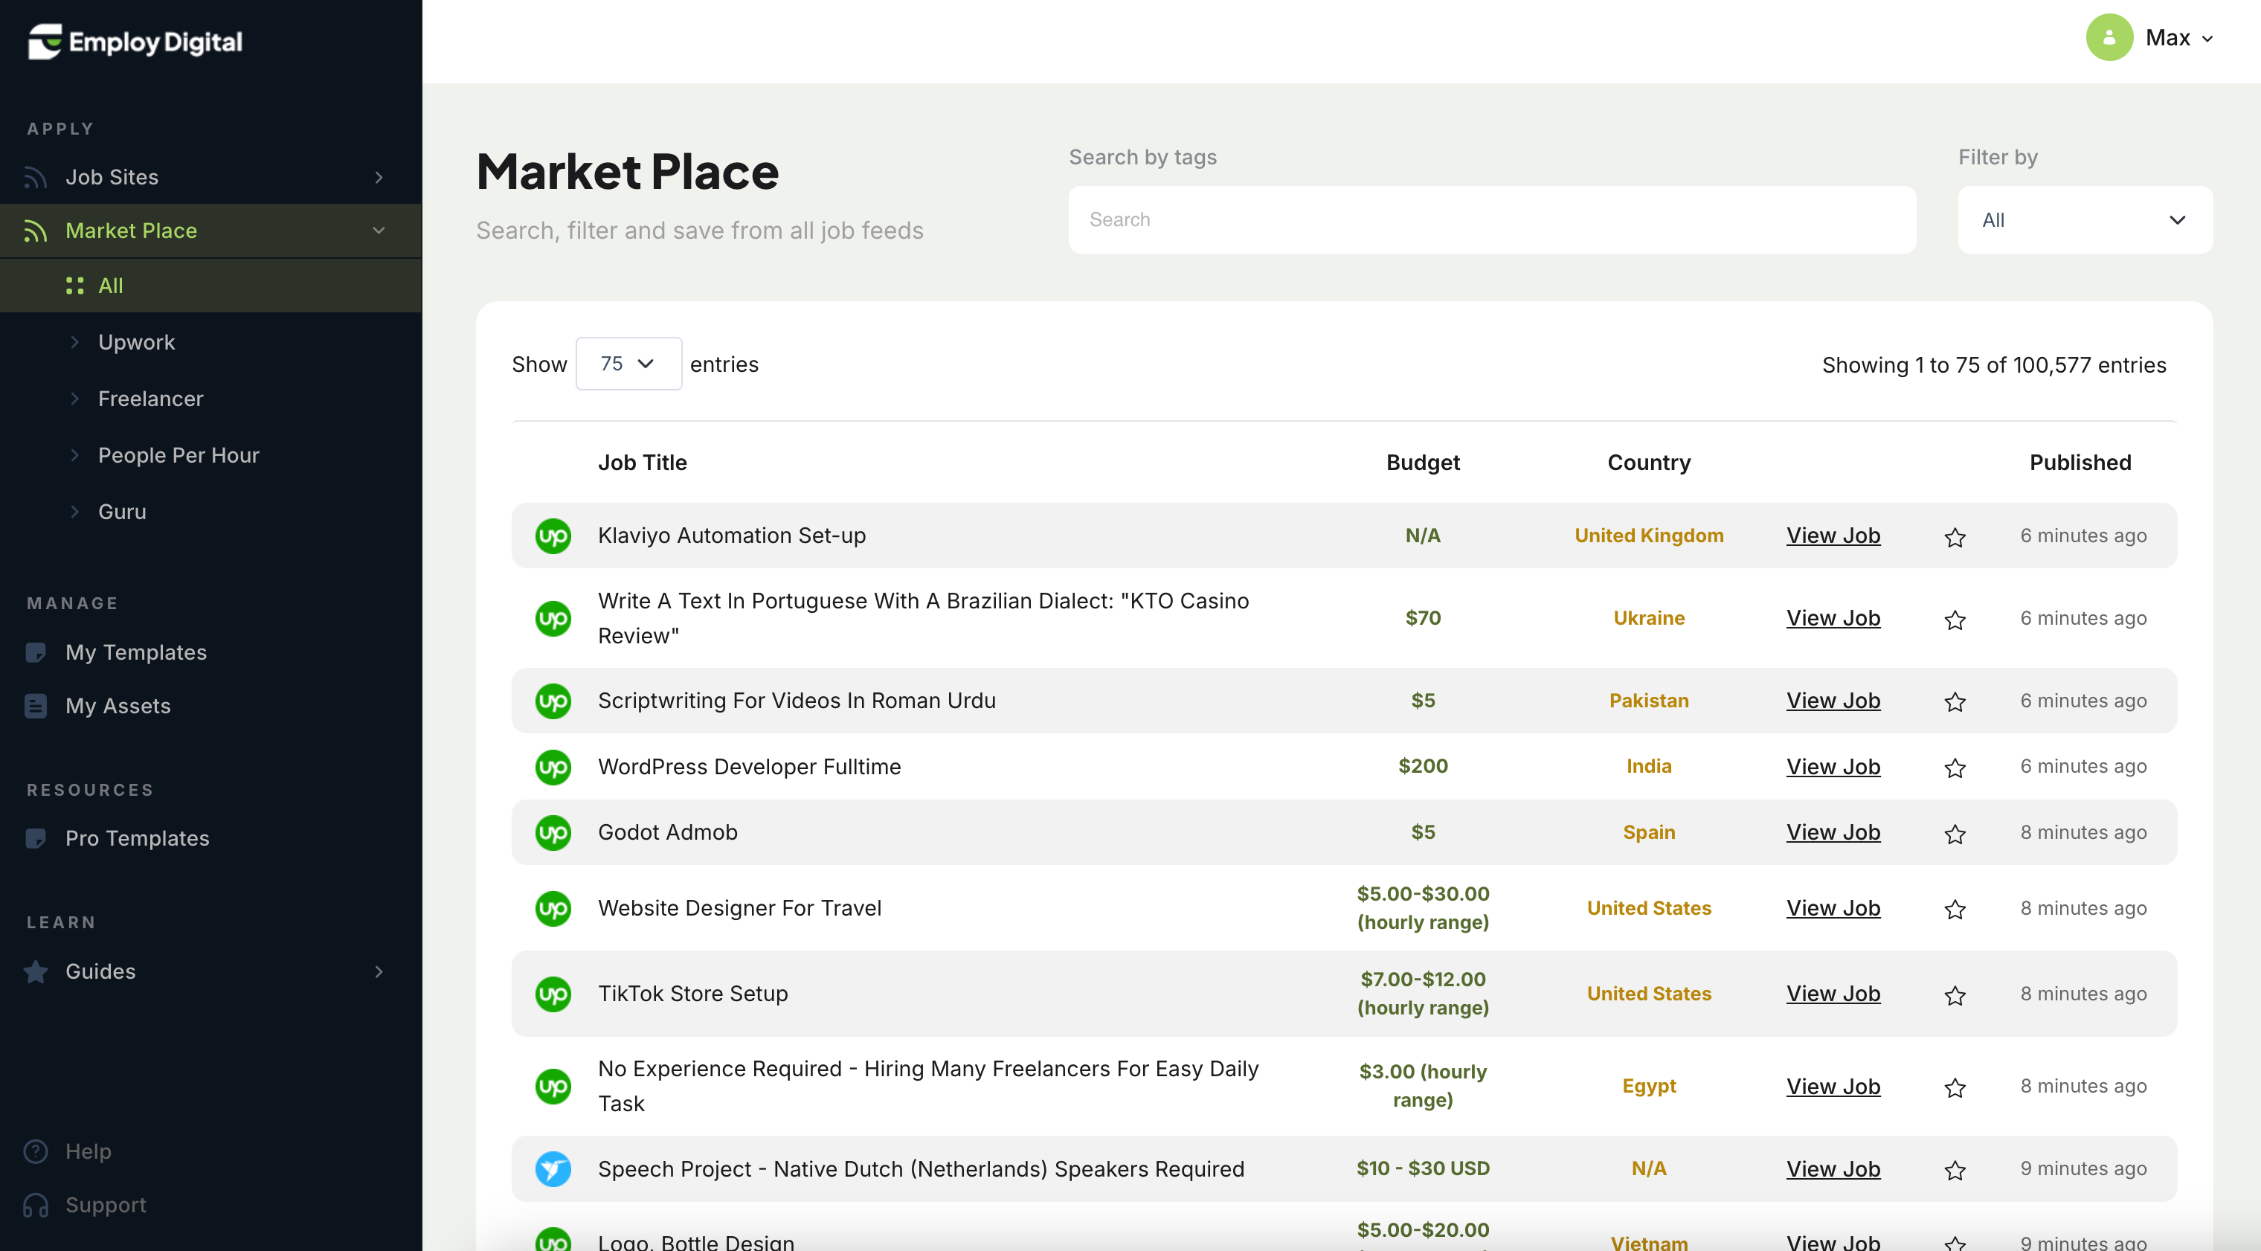Click Upwork logo on Godot Admob row
2261x1251 pixels.
(x=553, y=833)
